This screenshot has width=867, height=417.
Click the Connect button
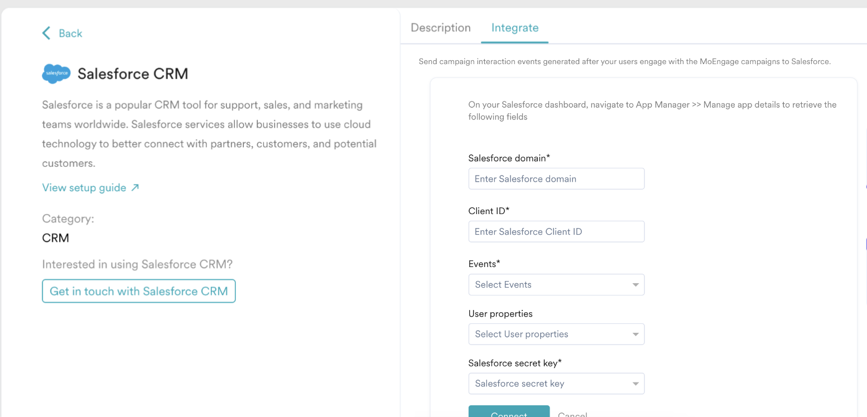[x=509, y=411]
